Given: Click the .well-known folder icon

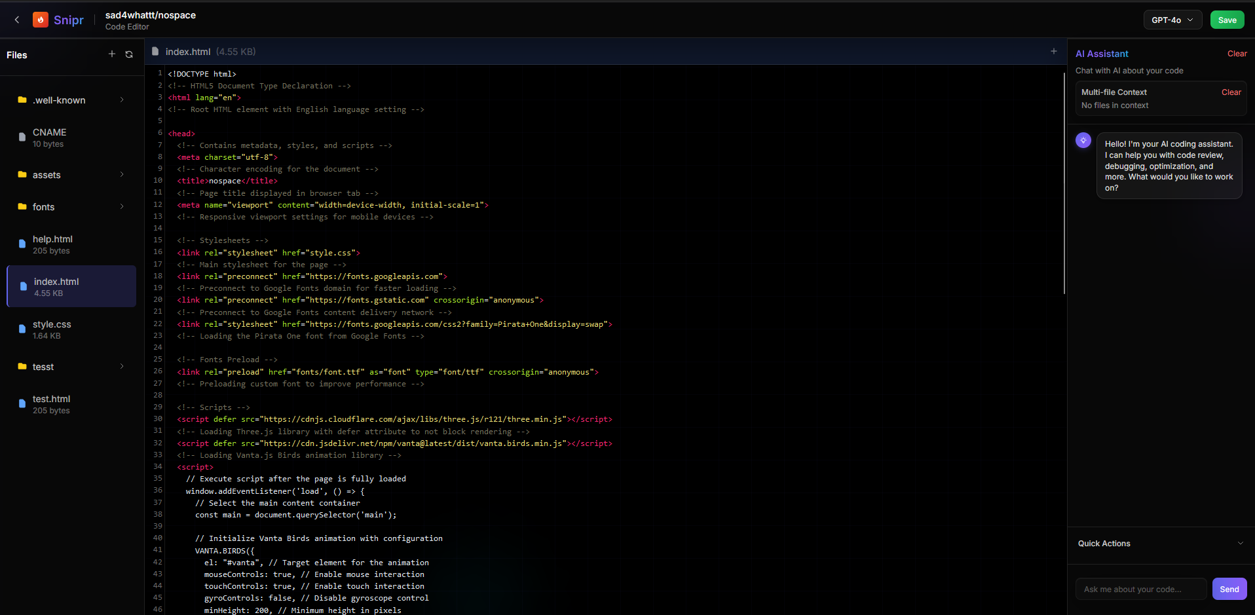Looking at the screenshot, I should (22, 100).
